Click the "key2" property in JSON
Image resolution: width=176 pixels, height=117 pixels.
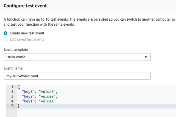pyautogui.click(x=29, y=97)
